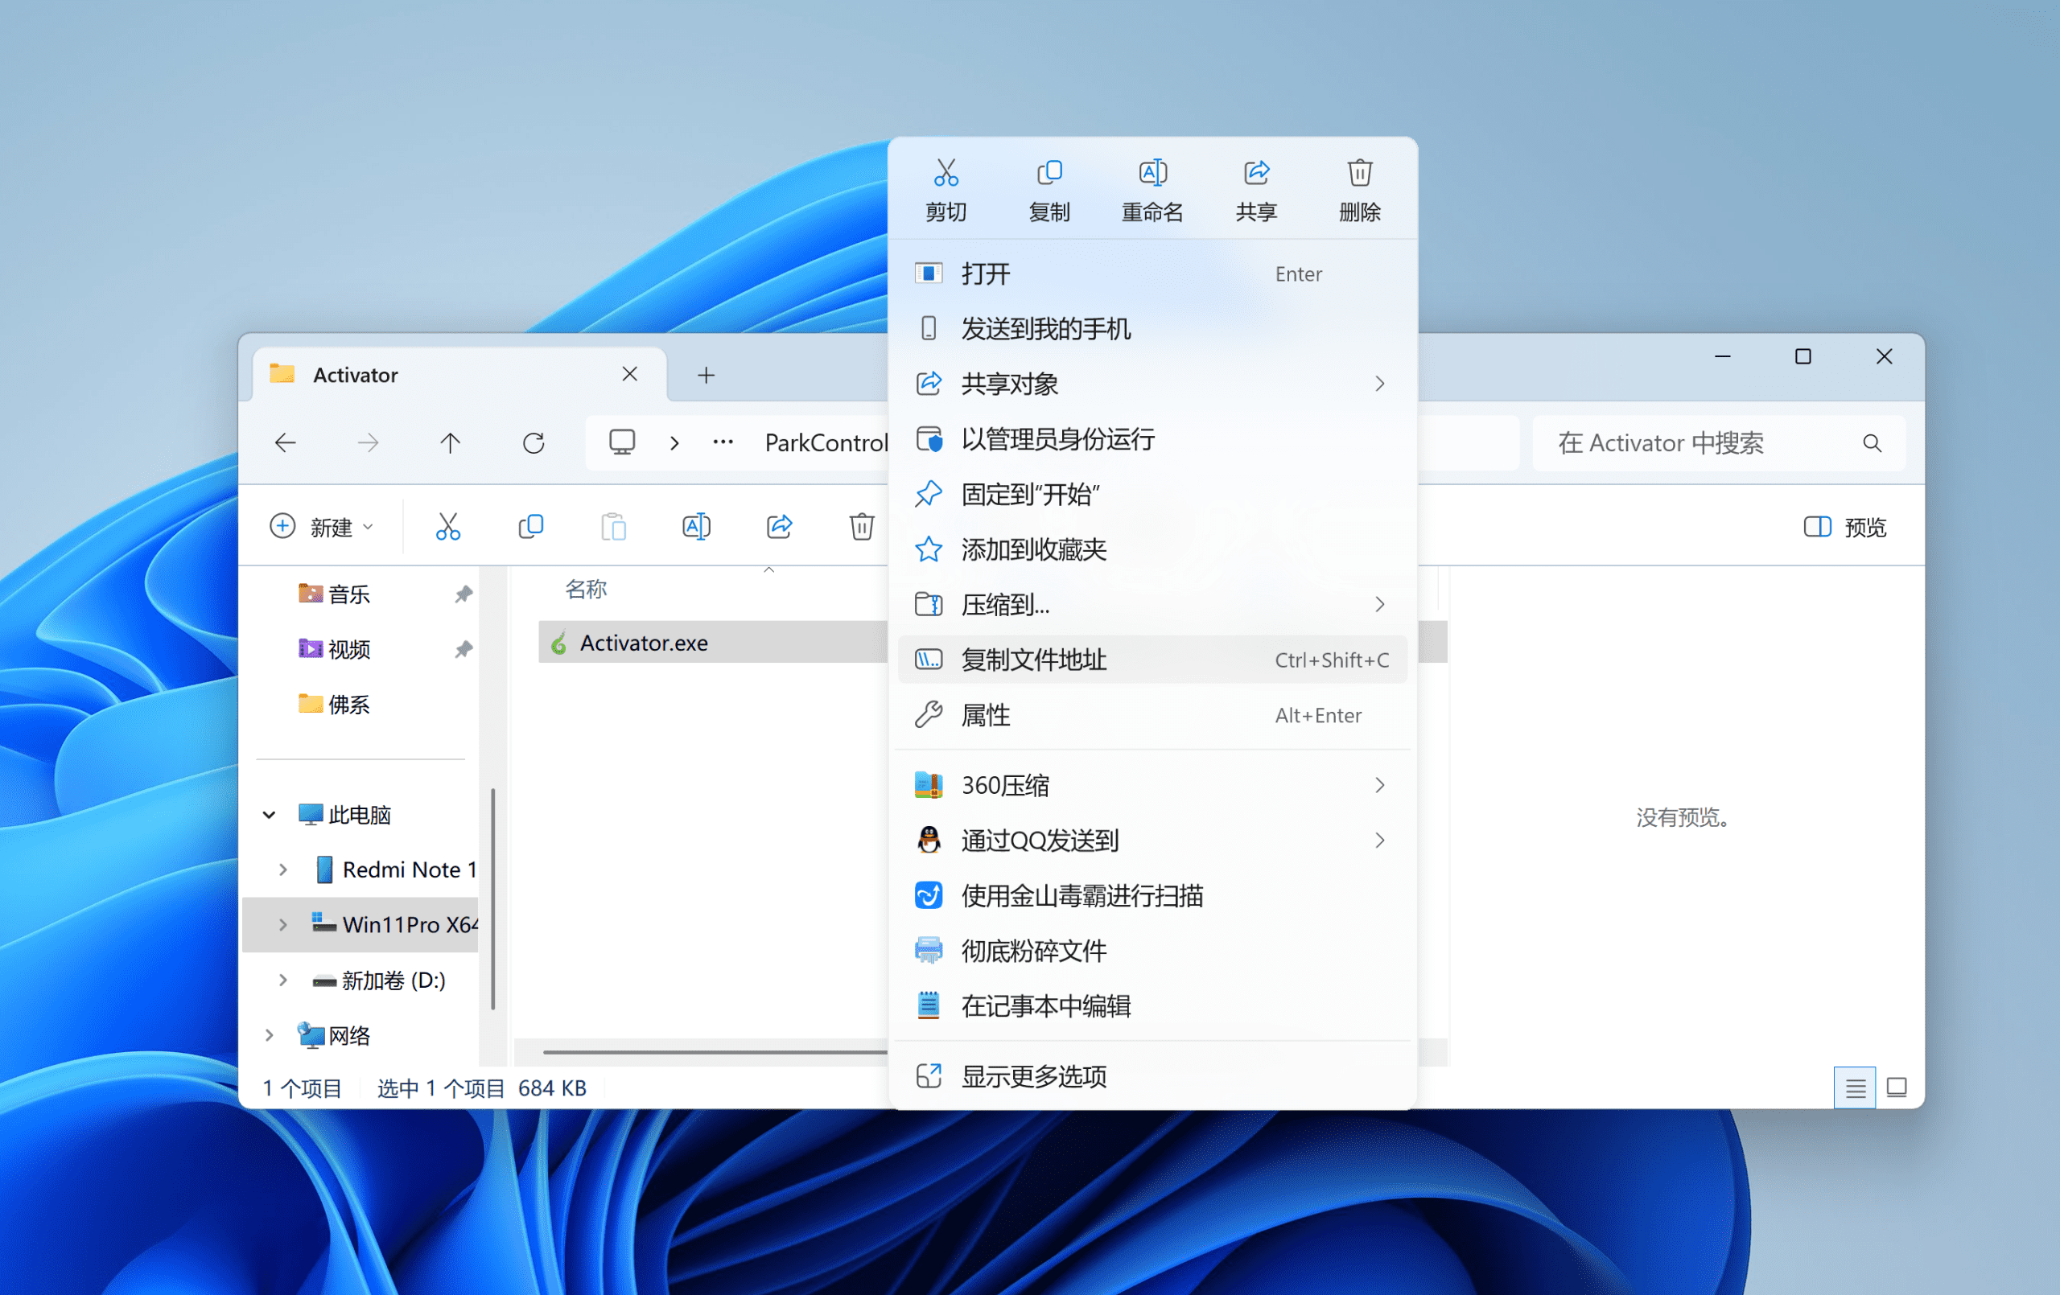Click 显示更多选项 at menu bottom
The width and height of the screenshot is (2060, 1295).
point(1033,1075)
